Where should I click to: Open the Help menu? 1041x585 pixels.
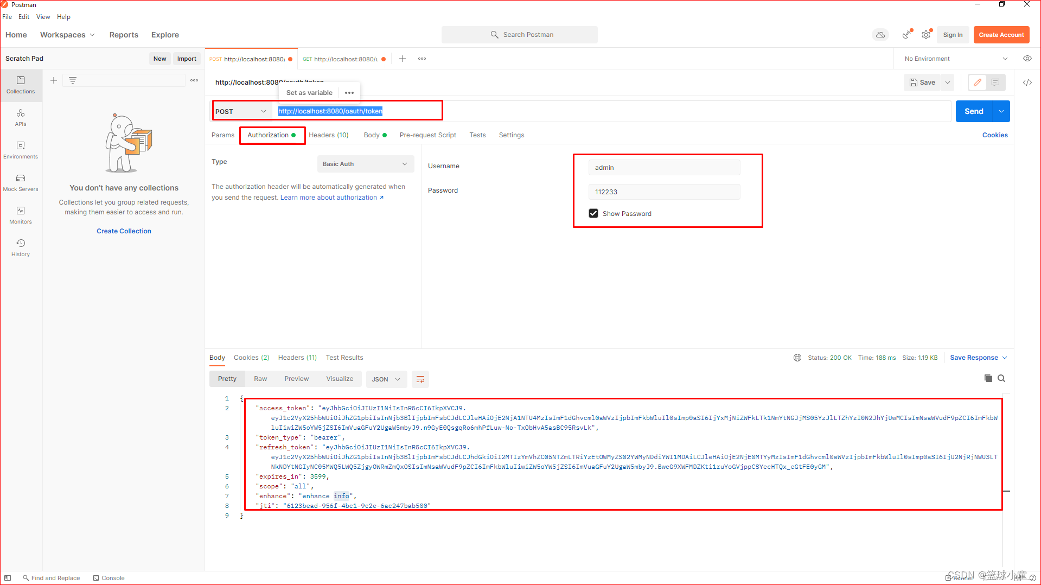point(63,17)
